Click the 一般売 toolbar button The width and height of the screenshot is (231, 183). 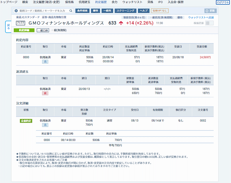[107, 11]
